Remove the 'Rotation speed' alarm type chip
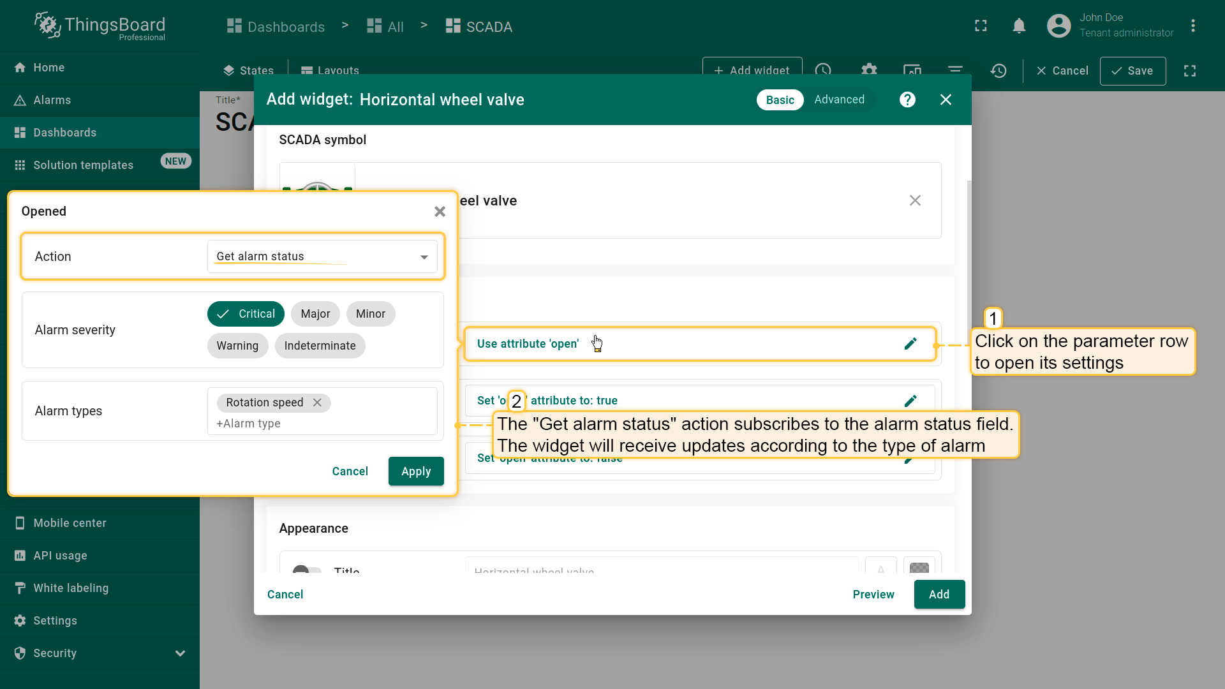 click(x=317, y=403)
